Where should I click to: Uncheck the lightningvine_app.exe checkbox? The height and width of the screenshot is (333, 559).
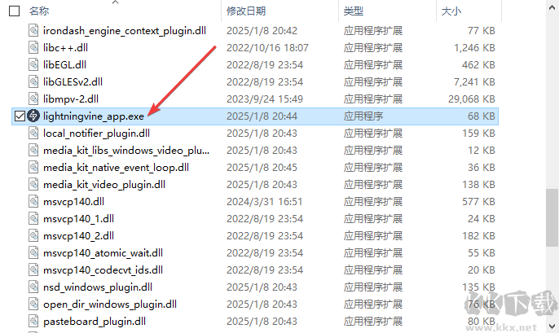coord(20,116)
